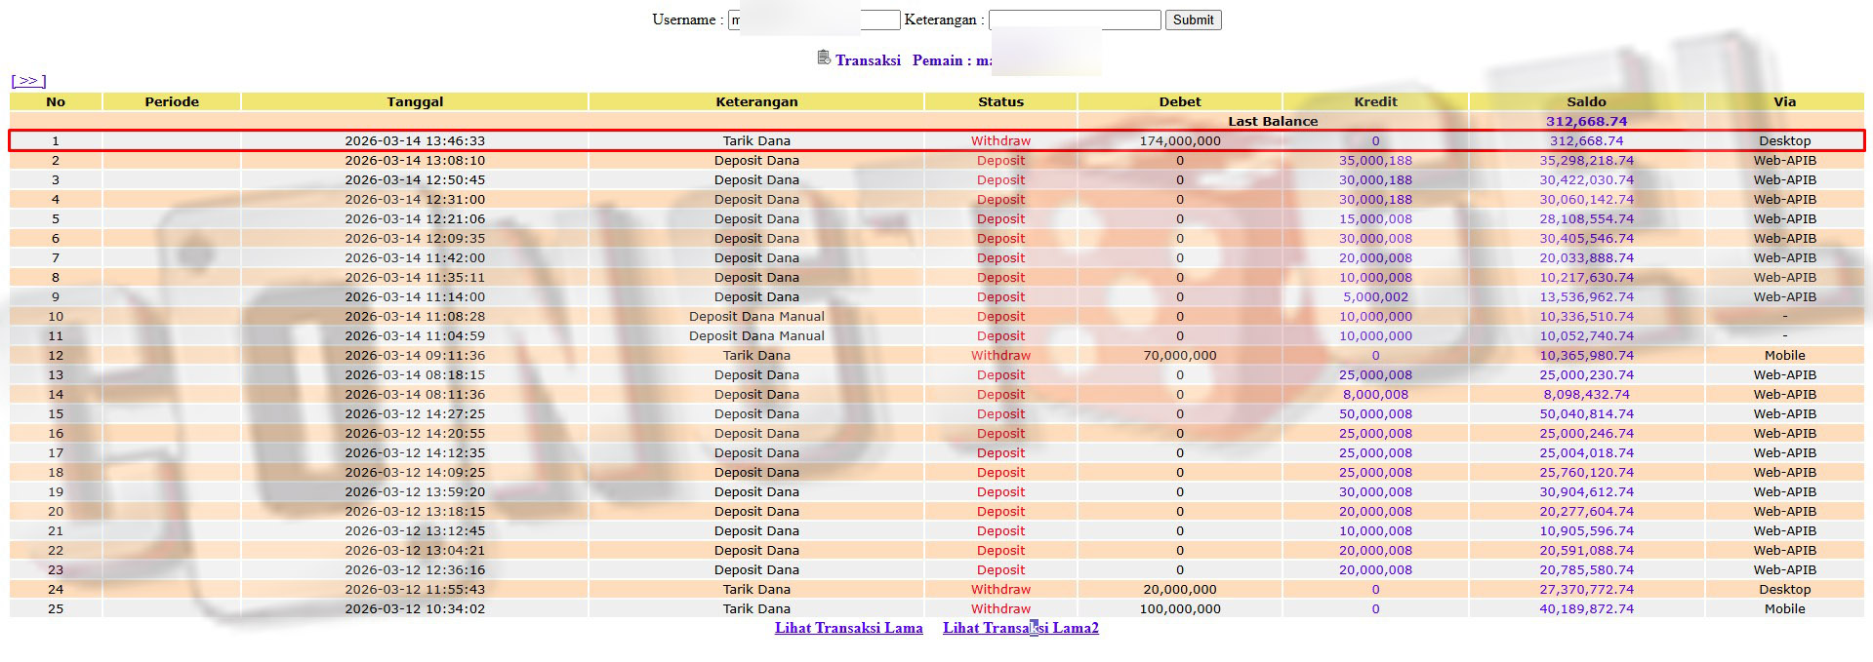Focus the Keterangan text field
Image resolution: width=1873 pixels, height=662 pixels.
[x=1074, y=20]
